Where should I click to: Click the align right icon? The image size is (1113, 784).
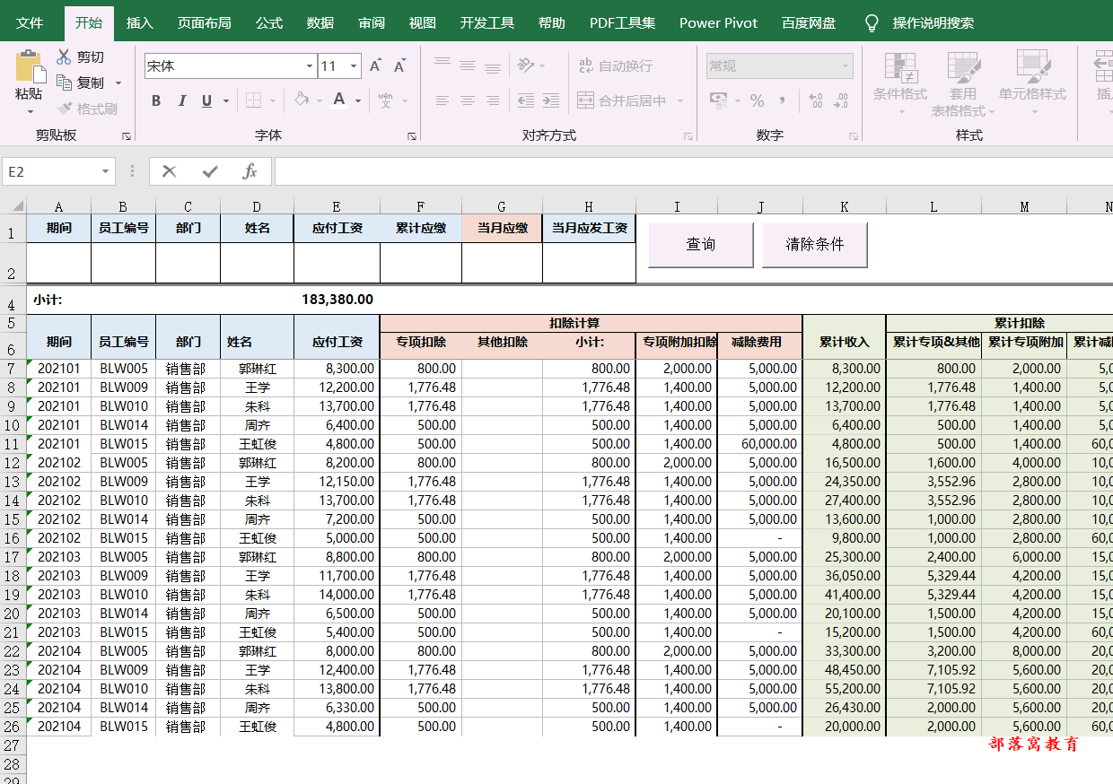[493, 100]
